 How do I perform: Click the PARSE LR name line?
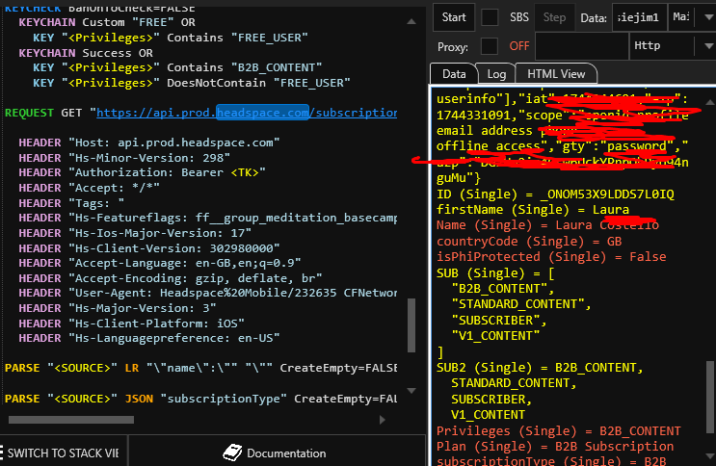(x=200, y=368)
